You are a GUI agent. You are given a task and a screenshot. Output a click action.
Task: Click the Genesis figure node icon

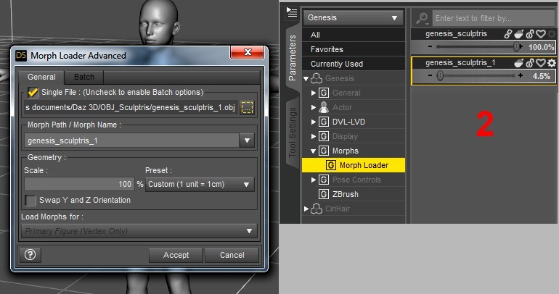click(317, 78)
